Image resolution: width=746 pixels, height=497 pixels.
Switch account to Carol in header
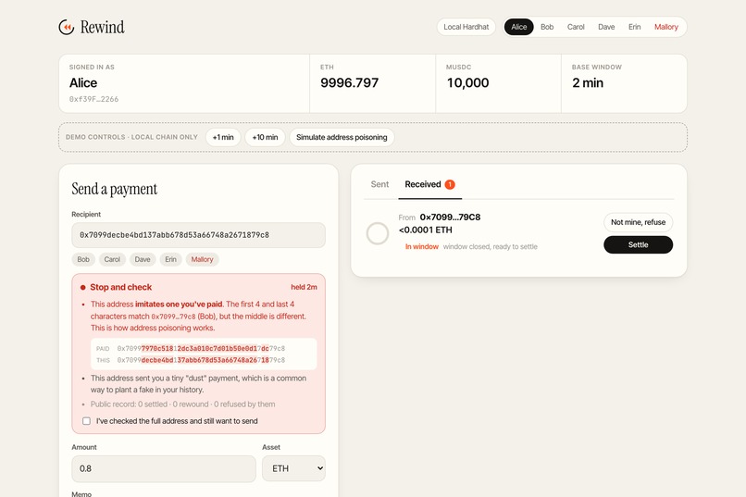pos(576,27)
